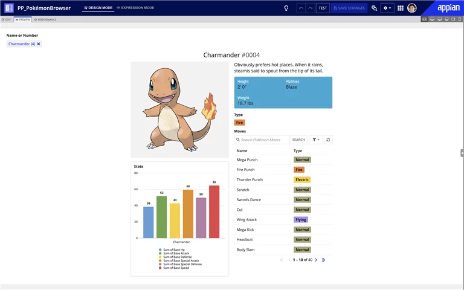Select medium desktop preview icon
Screen dimensions: 464x290
[x=439, y=19]
